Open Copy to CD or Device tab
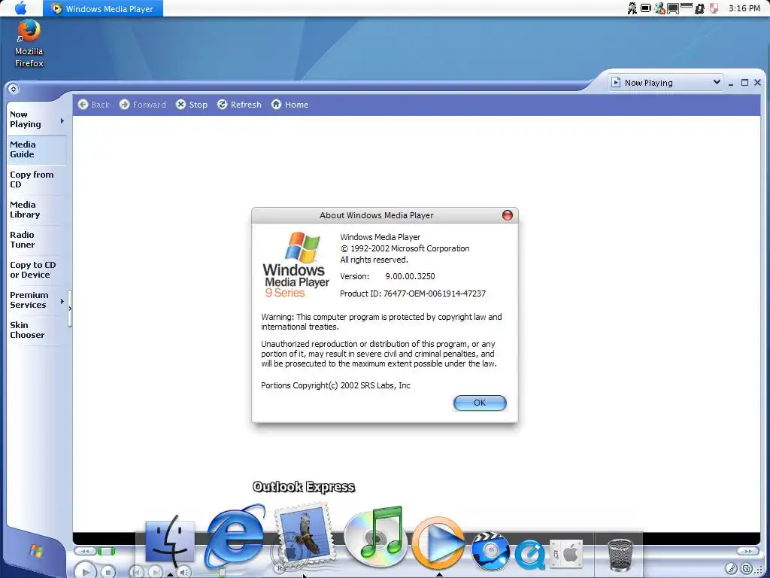The image size is (770, 578). (36, 270)
